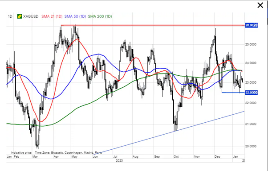
Task: Click the 23.0000 price axis label
Action: [251, 82]
